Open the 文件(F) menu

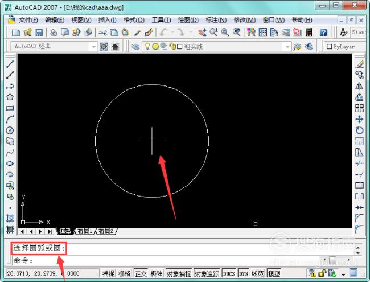[x=28, y=20]
